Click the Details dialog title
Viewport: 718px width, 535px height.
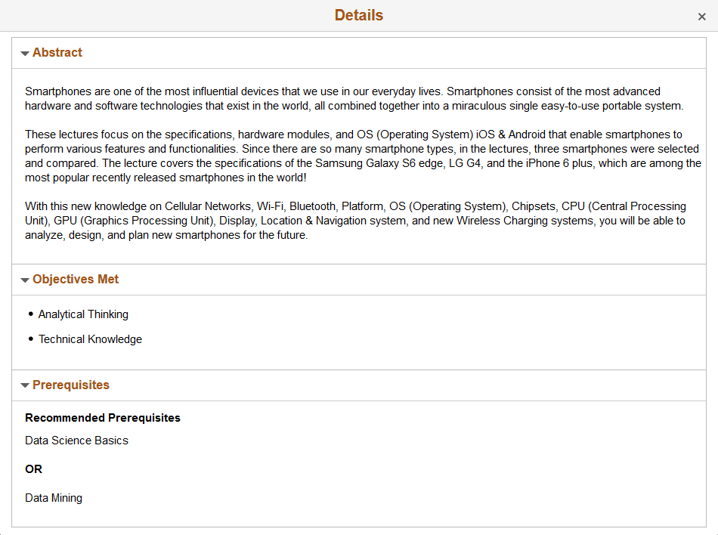359,15
